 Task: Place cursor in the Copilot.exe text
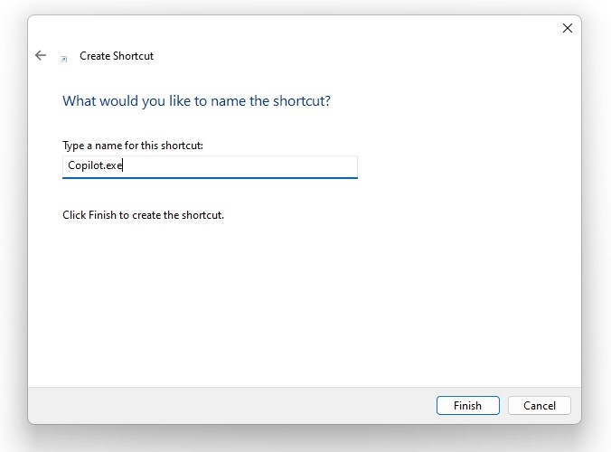(95, 165)
